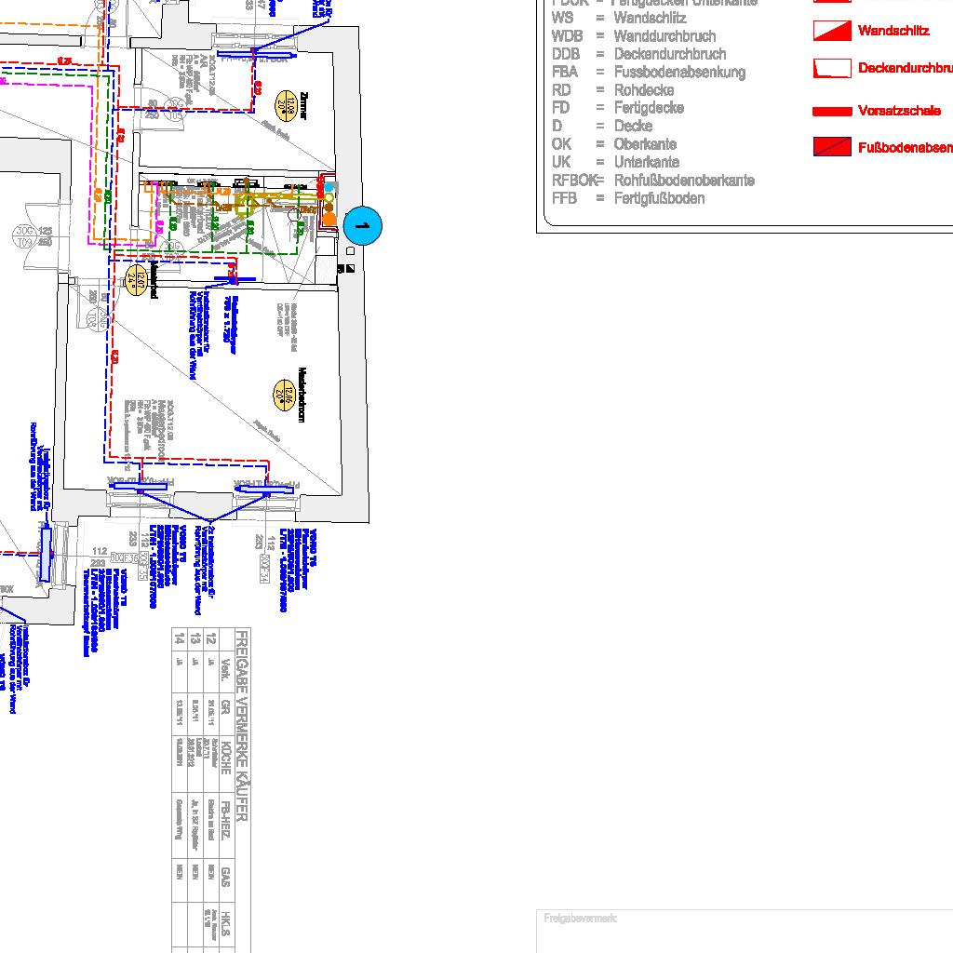Viewport: 953px width, 953px height.
Task: Click the small empty square symbol below circle marker
Action: click(x=350, y=251)
